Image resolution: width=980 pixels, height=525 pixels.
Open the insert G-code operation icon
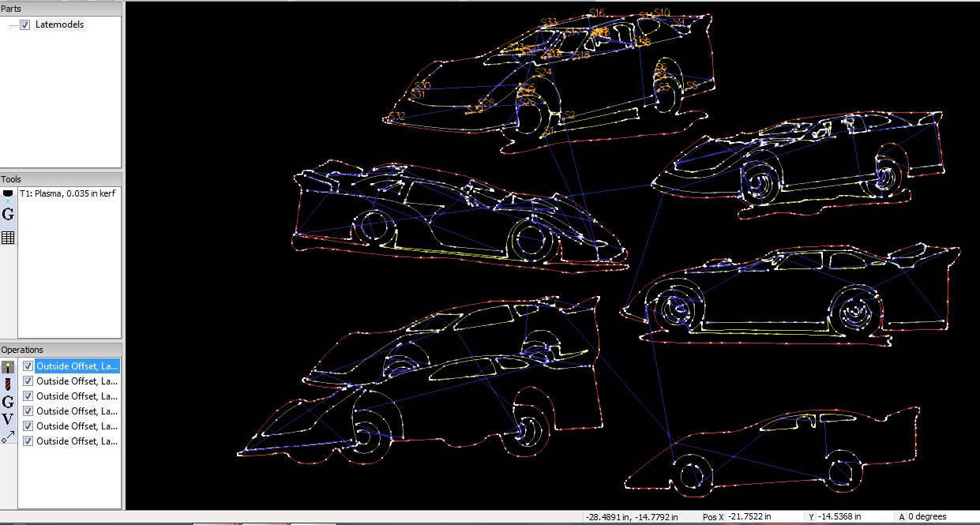(8, 403)
